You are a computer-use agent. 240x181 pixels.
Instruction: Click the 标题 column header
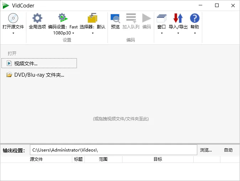[x=78, y=159]
